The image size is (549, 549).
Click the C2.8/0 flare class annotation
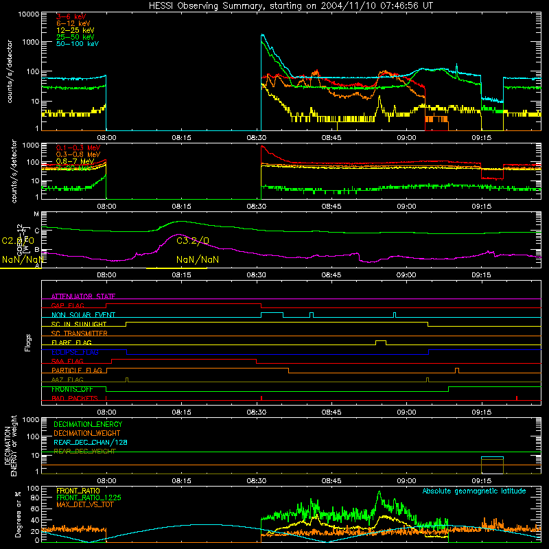pos(18,241)
